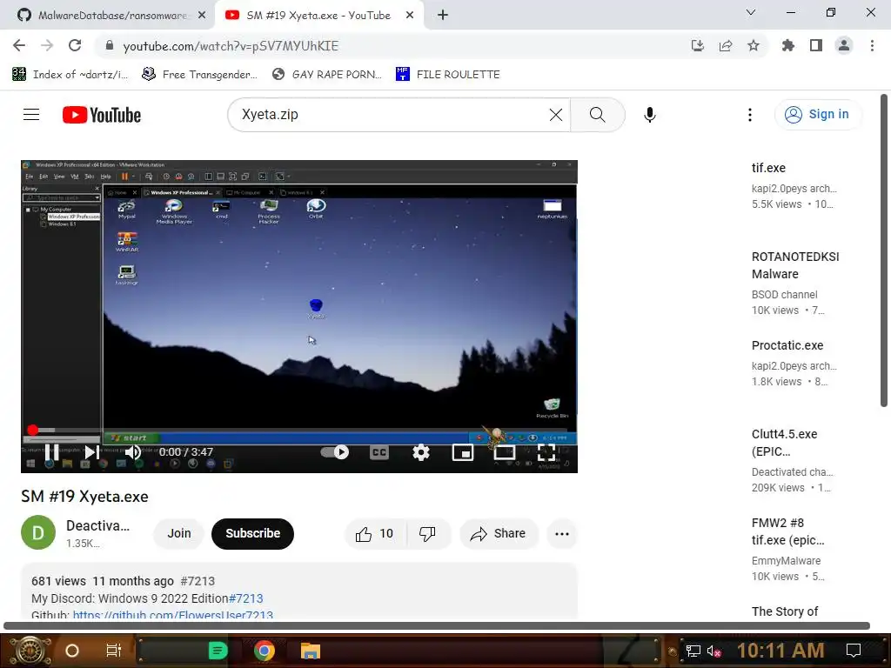Pause the YouTube video

tap(51, 452)
